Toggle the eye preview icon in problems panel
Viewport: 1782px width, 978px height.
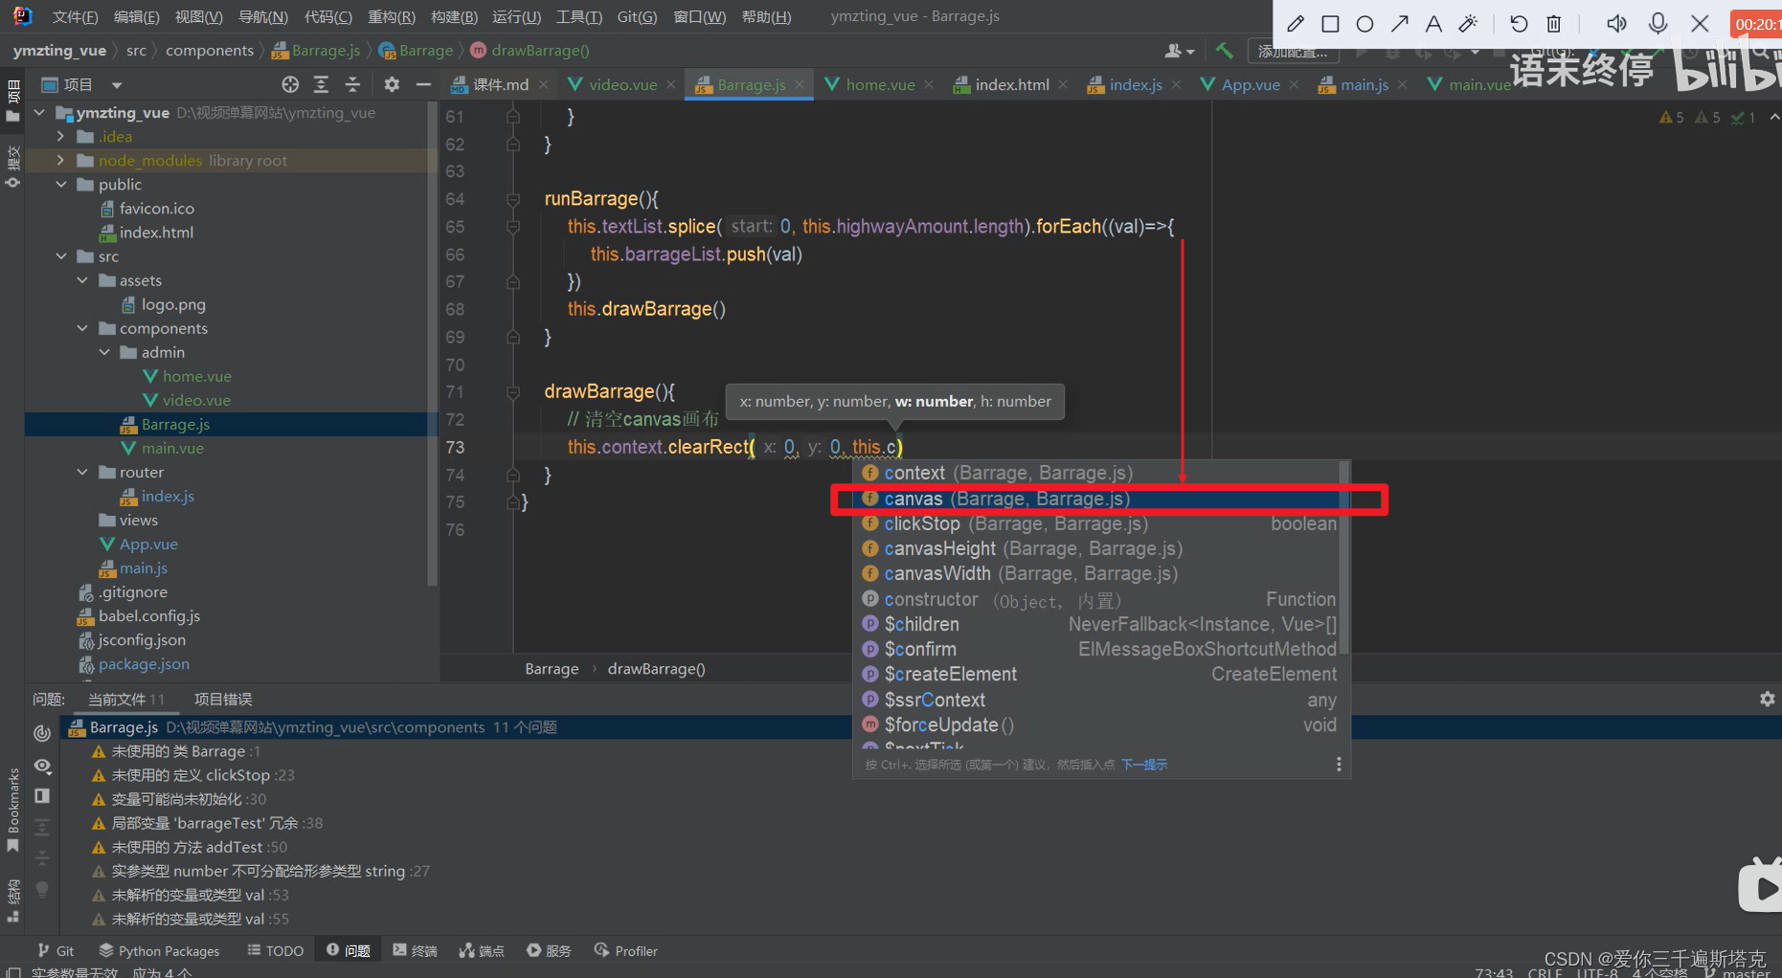click(x=42, y=766)
